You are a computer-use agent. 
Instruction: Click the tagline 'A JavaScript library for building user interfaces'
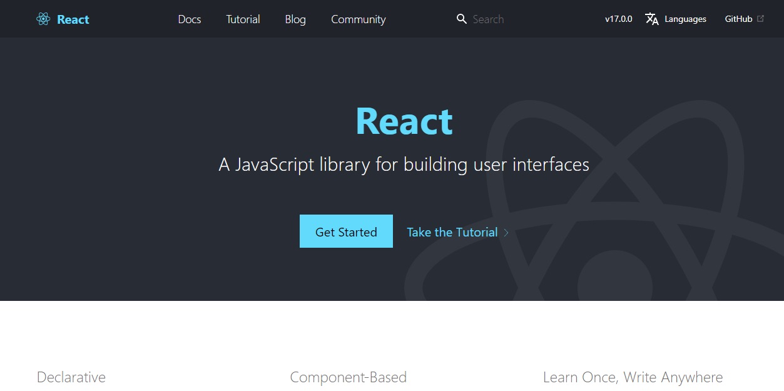404,165
